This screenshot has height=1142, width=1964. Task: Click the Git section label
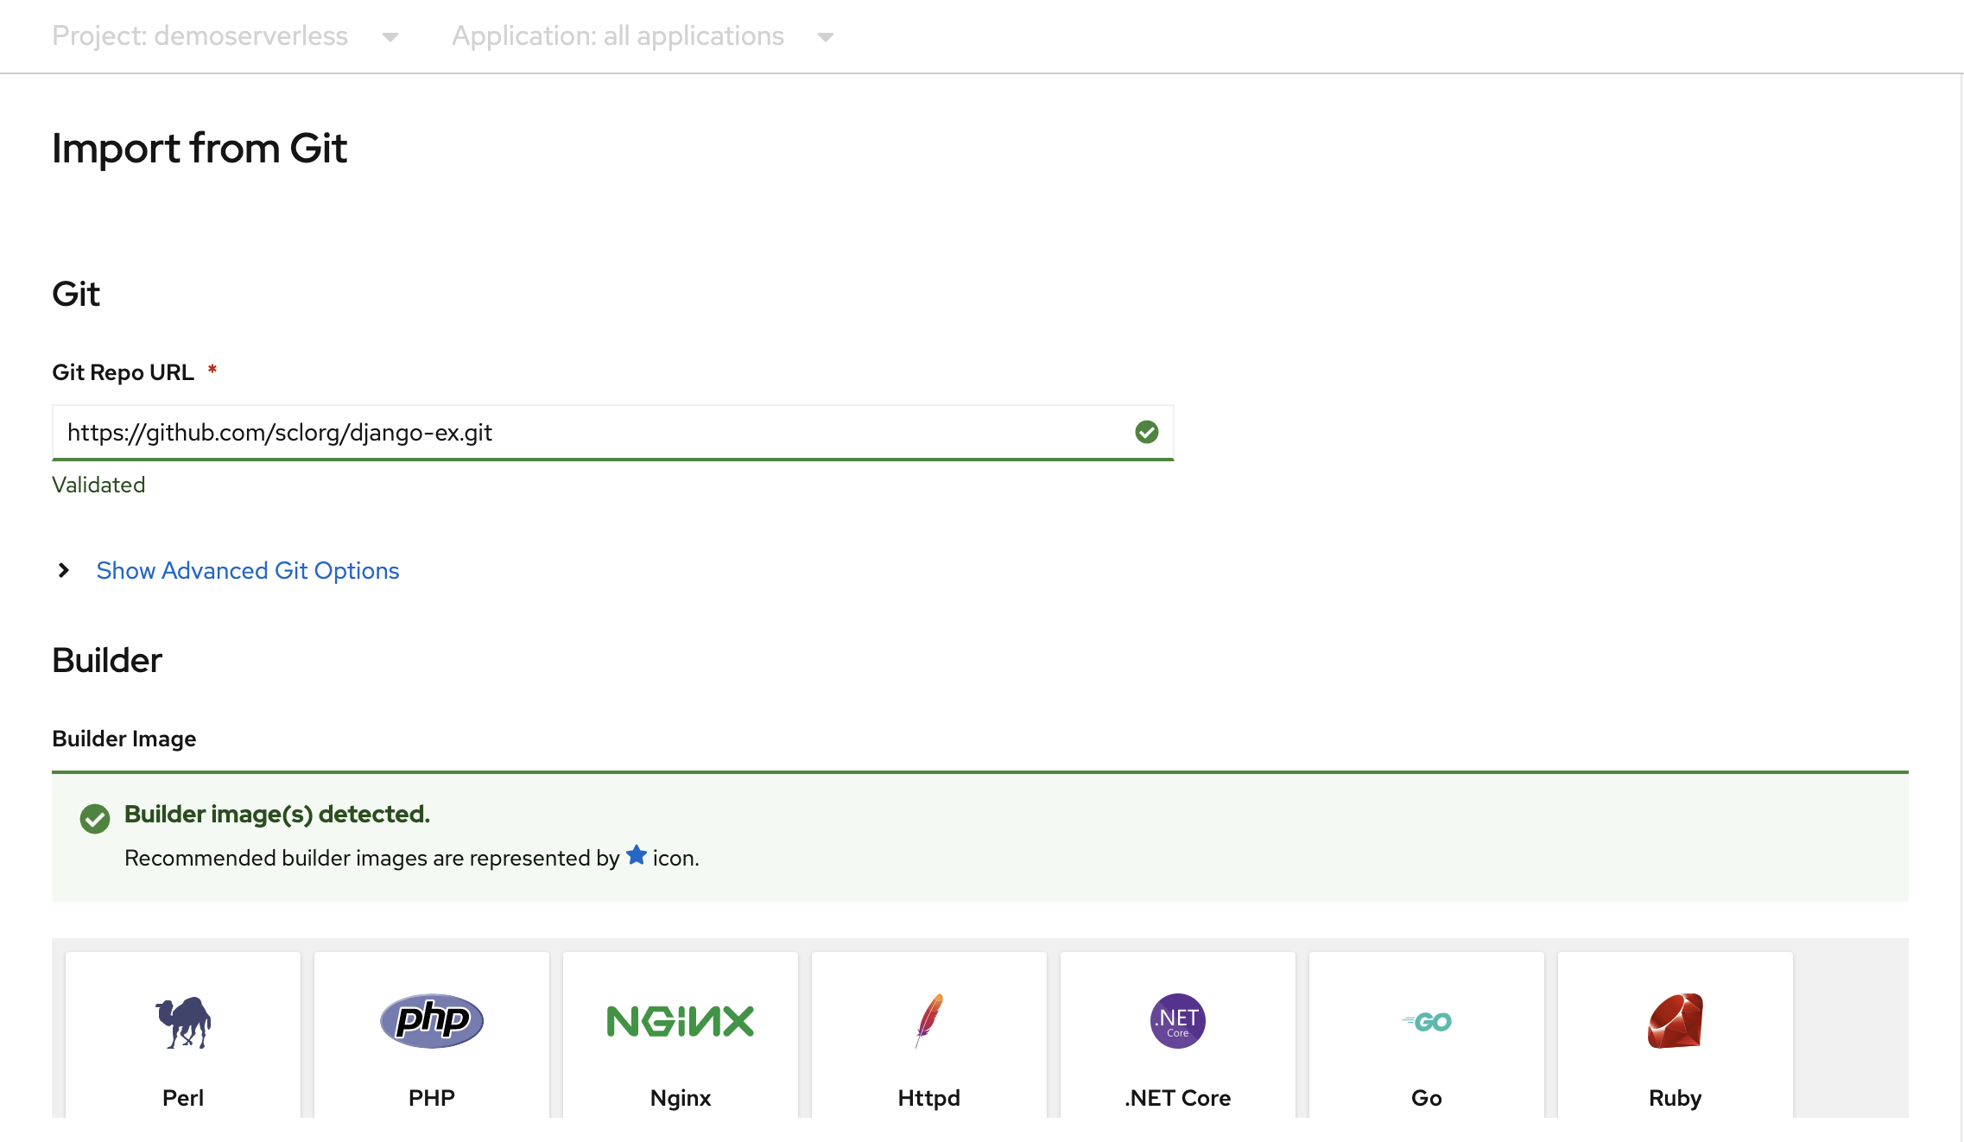coord(76,291)
